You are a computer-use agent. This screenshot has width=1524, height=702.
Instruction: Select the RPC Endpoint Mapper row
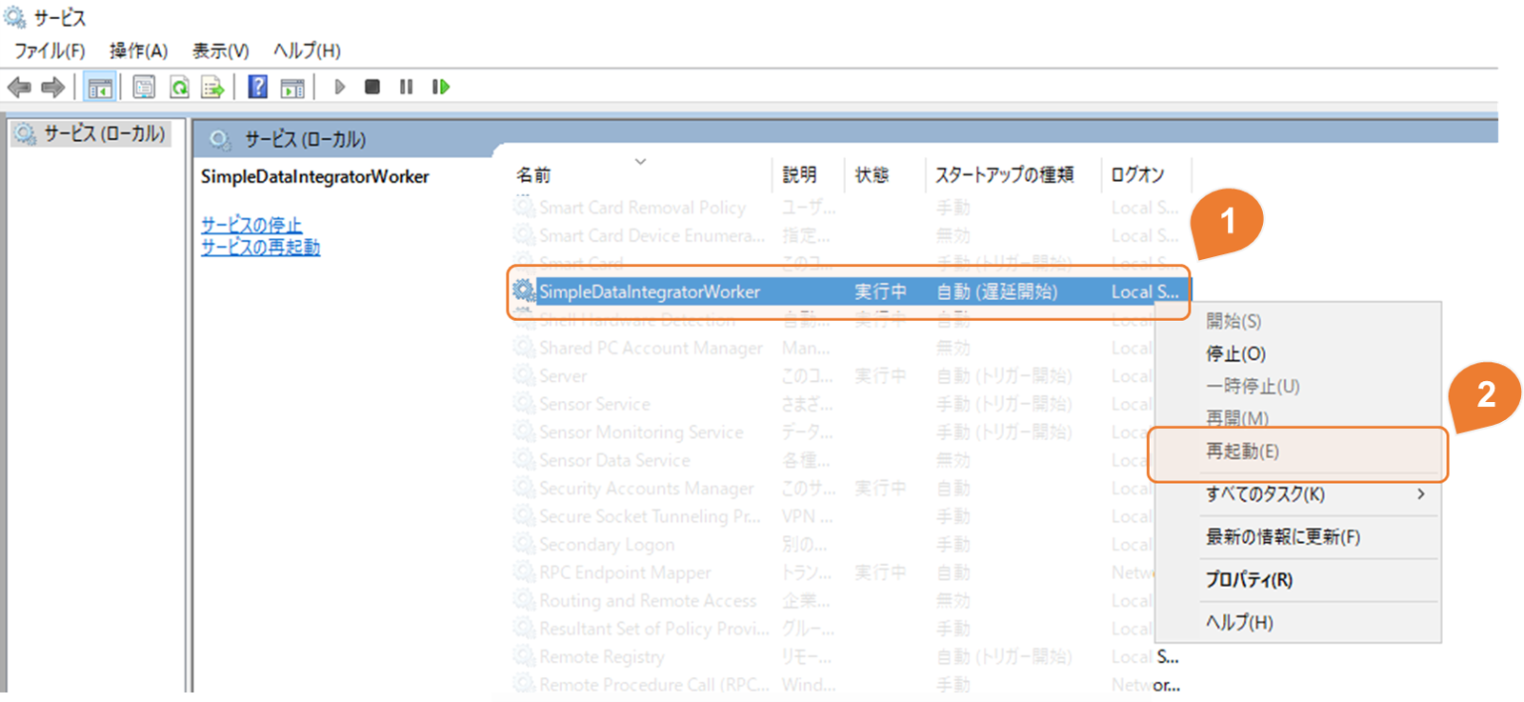[833, 572]
